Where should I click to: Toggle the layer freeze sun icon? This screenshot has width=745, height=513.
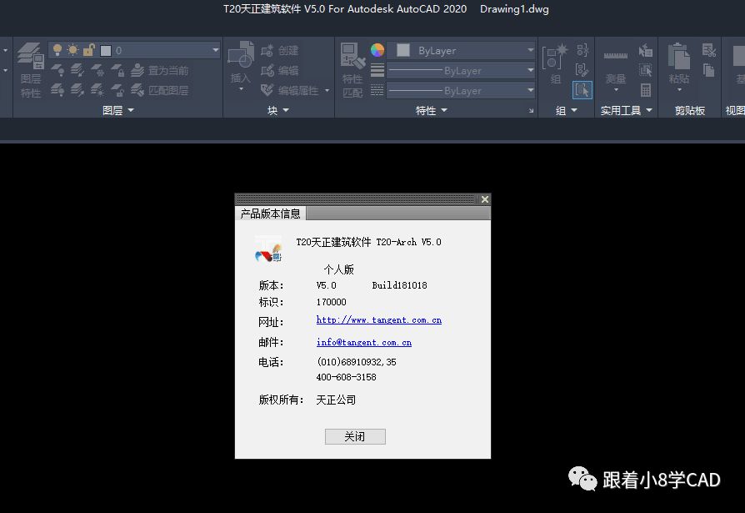point(73,50)
